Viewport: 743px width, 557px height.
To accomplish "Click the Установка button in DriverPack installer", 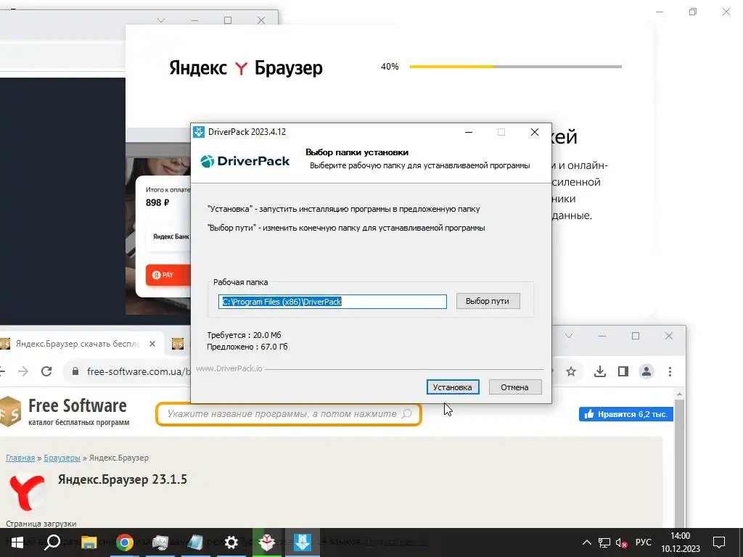I will click(453, 387).
